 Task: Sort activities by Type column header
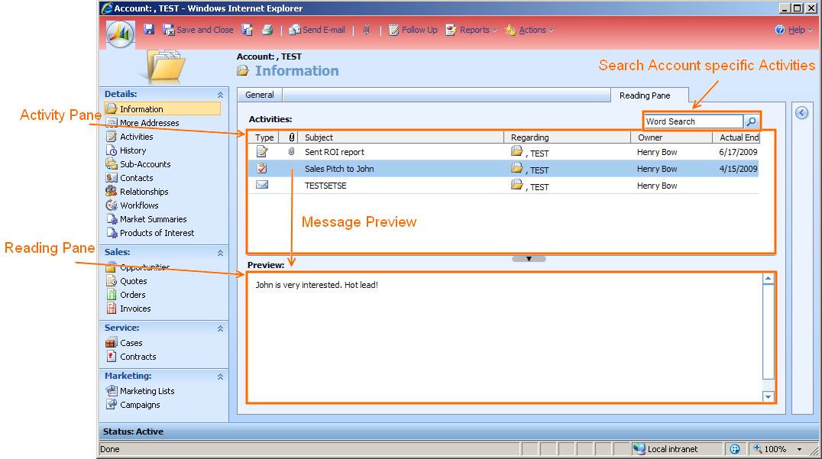click(x=264, y=137)
